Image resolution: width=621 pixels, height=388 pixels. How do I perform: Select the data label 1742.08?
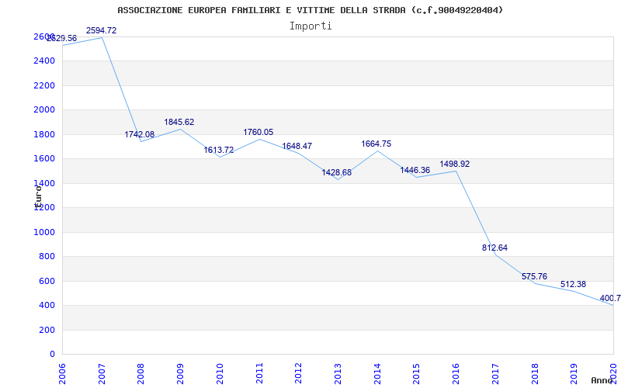point(140,134)
